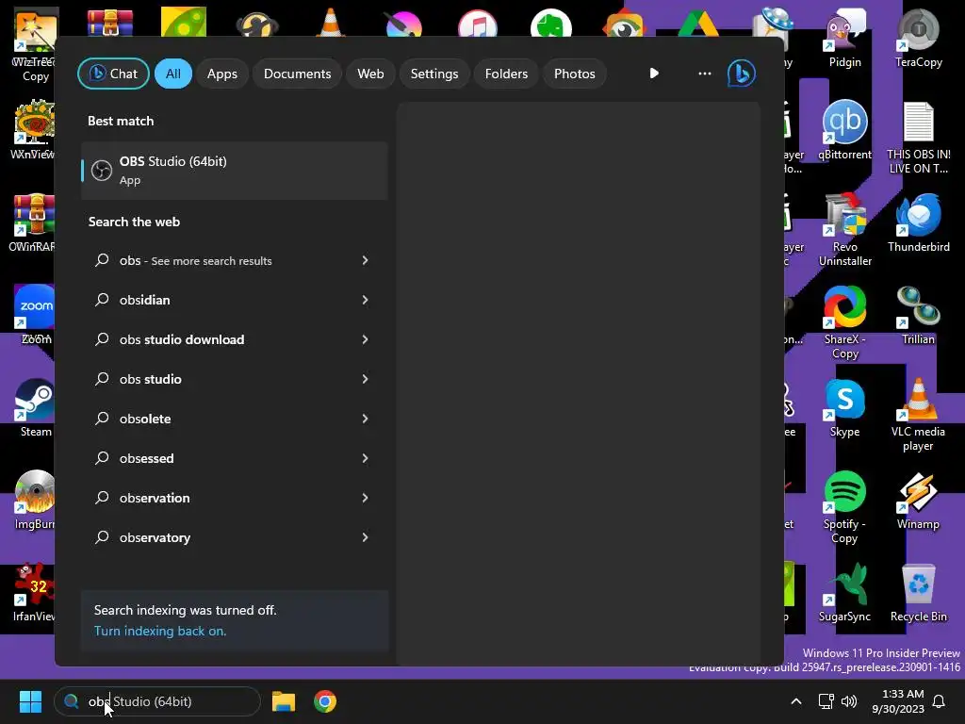Image resolution: width=965 pixels, height=724 pixels.
Task: Select the WizTree Copy desktop icon
Action: click(x=35, y=45)
